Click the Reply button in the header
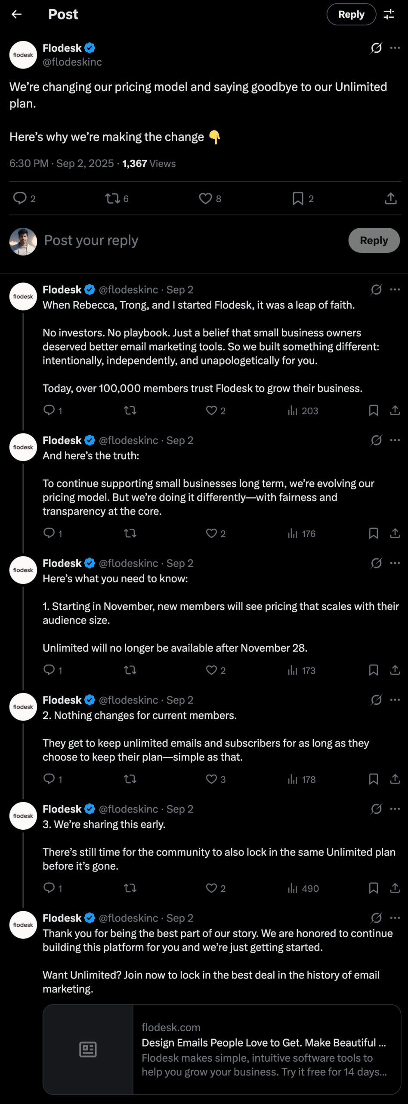 coord(351,14)
